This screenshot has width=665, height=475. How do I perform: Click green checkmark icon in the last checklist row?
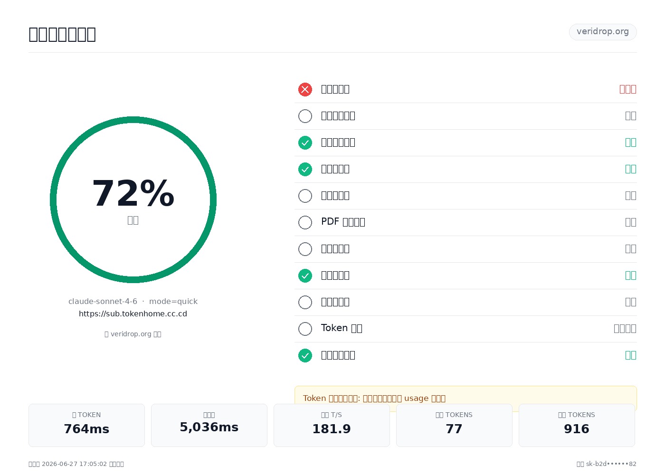[305, 355]
